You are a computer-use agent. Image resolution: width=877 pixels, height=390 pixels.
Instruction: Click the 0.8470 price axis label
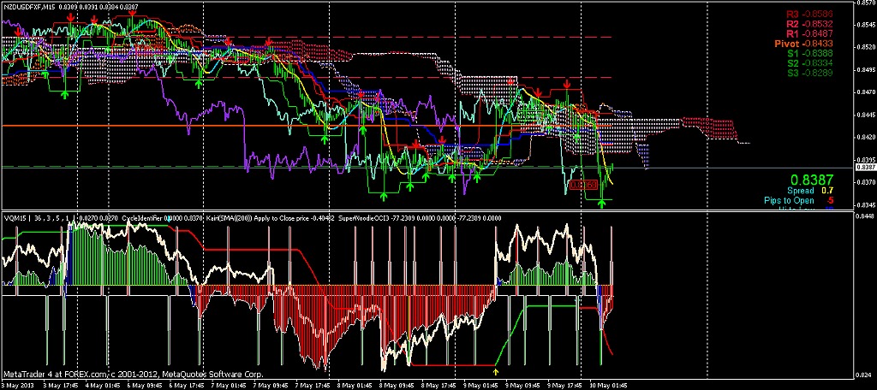(866, 92)
